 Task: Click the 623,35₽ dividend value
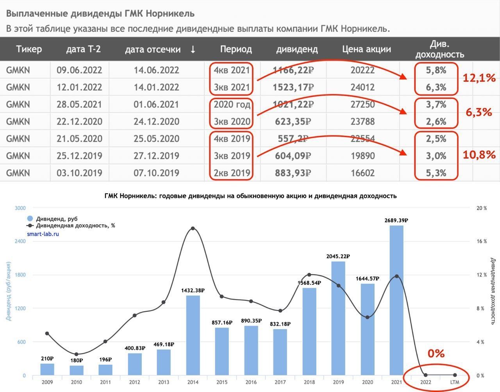pyautogui.click(x=293, y=122)
